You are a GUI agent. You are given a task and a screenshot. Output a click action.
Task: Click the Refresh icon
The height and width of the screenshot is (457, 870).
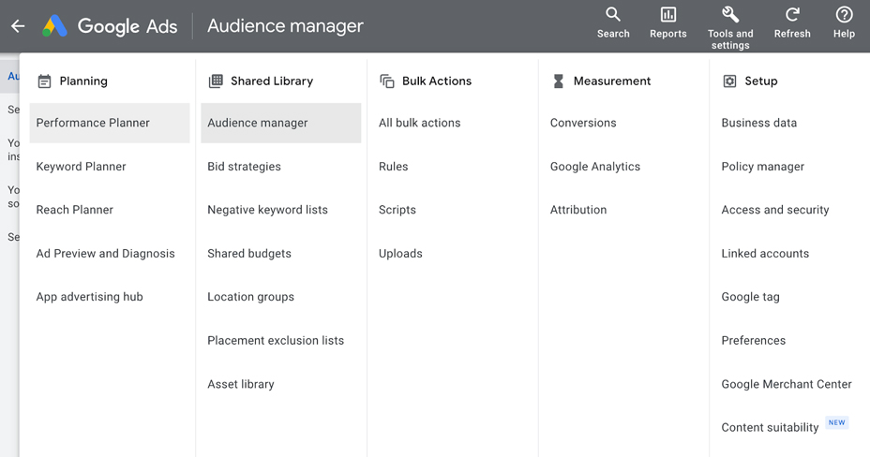pos(792,14)
